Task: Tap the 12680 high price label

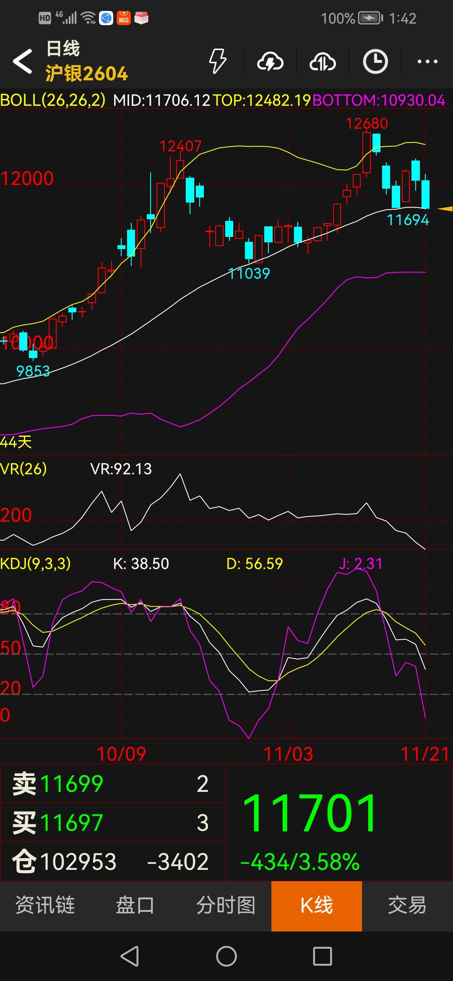Action: coord(367,123)
